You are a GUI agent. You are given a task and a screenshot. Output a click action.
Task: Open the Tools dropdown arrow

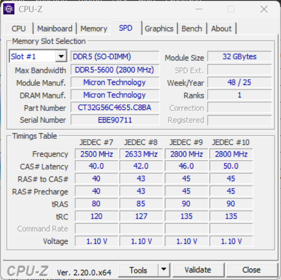point(163,269)
